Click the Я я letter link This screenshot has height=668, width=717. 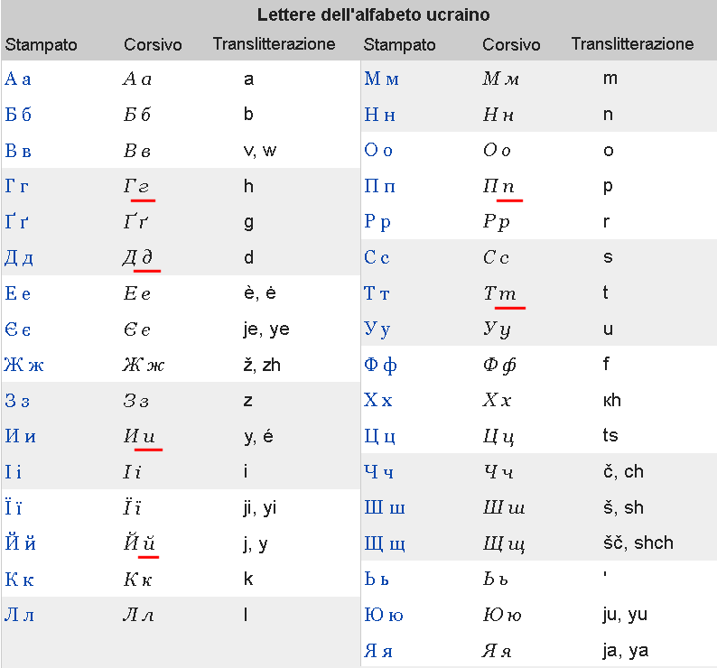[x=379, y=651]
